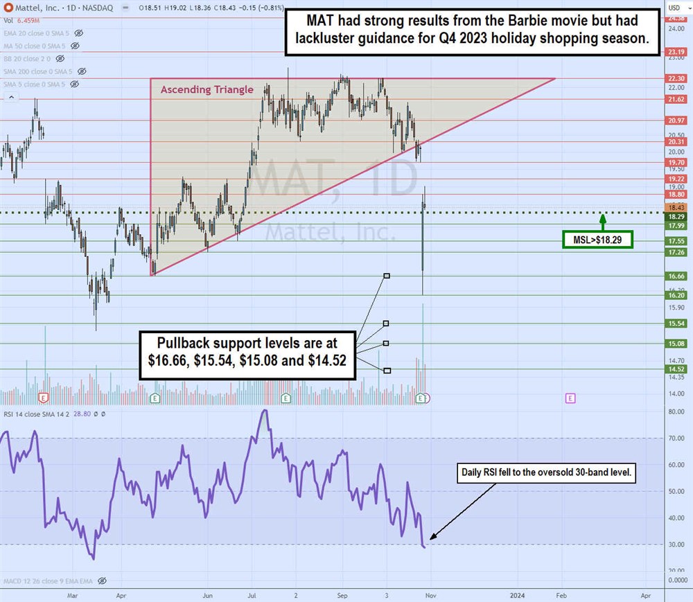Click the green earnings E marker in late April
The height and width of the screenshot is (602, 693).
tap(155, 398)
